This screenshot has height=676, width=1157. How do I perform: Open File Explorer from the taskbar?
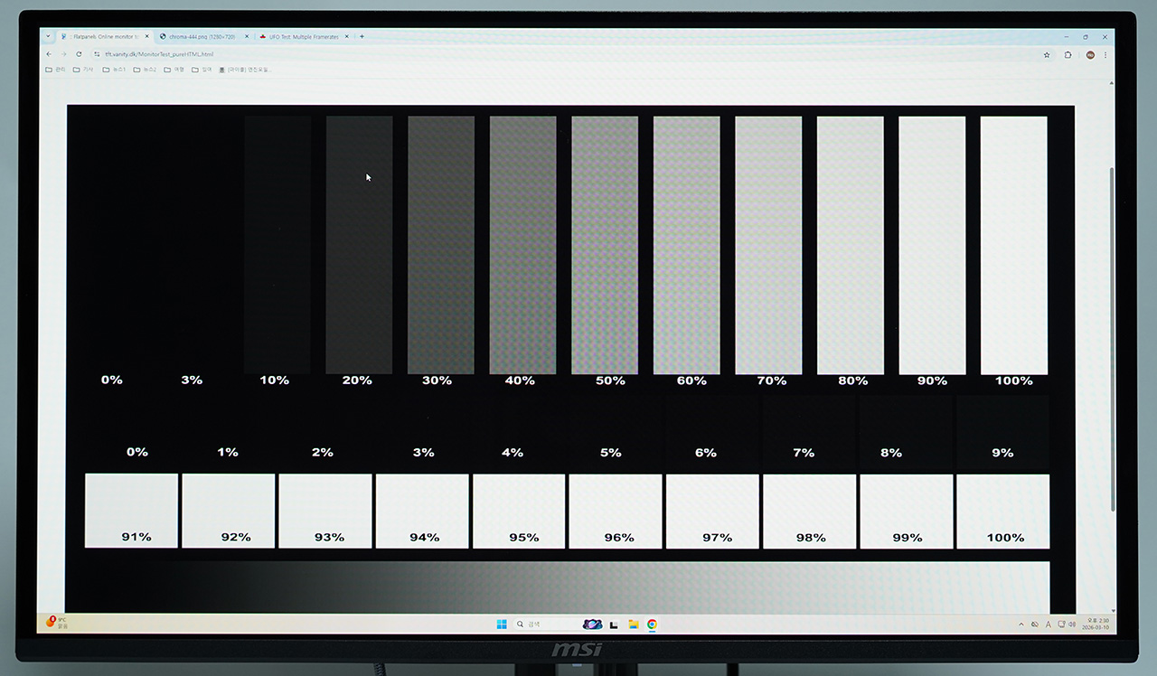[634, 624]
